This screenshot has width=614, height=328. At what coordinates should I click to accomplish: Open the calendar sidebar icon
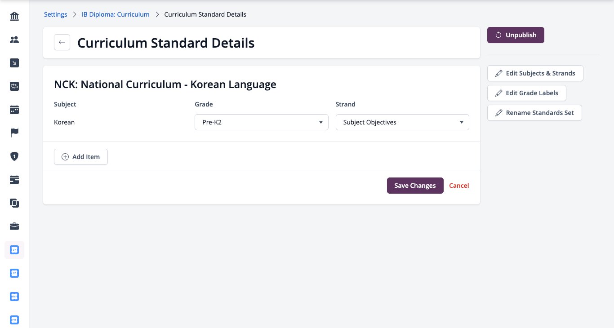tap(14, 110)
